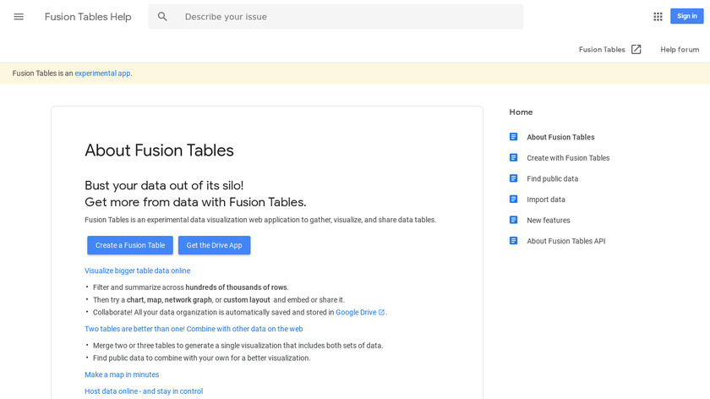The height and width of the screenshot is (399, 710).
Task: Click the document icon beside New features
Action: coord(513,220)
